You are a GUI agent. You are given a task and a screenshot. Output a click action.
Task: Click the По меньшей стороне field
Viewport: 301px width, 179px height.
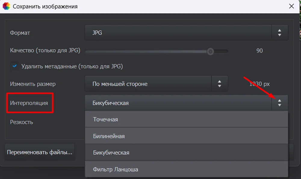pos(148,84)
